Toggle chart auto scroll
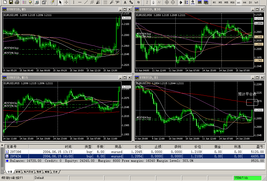267x181 pixels. coord(181,2)
